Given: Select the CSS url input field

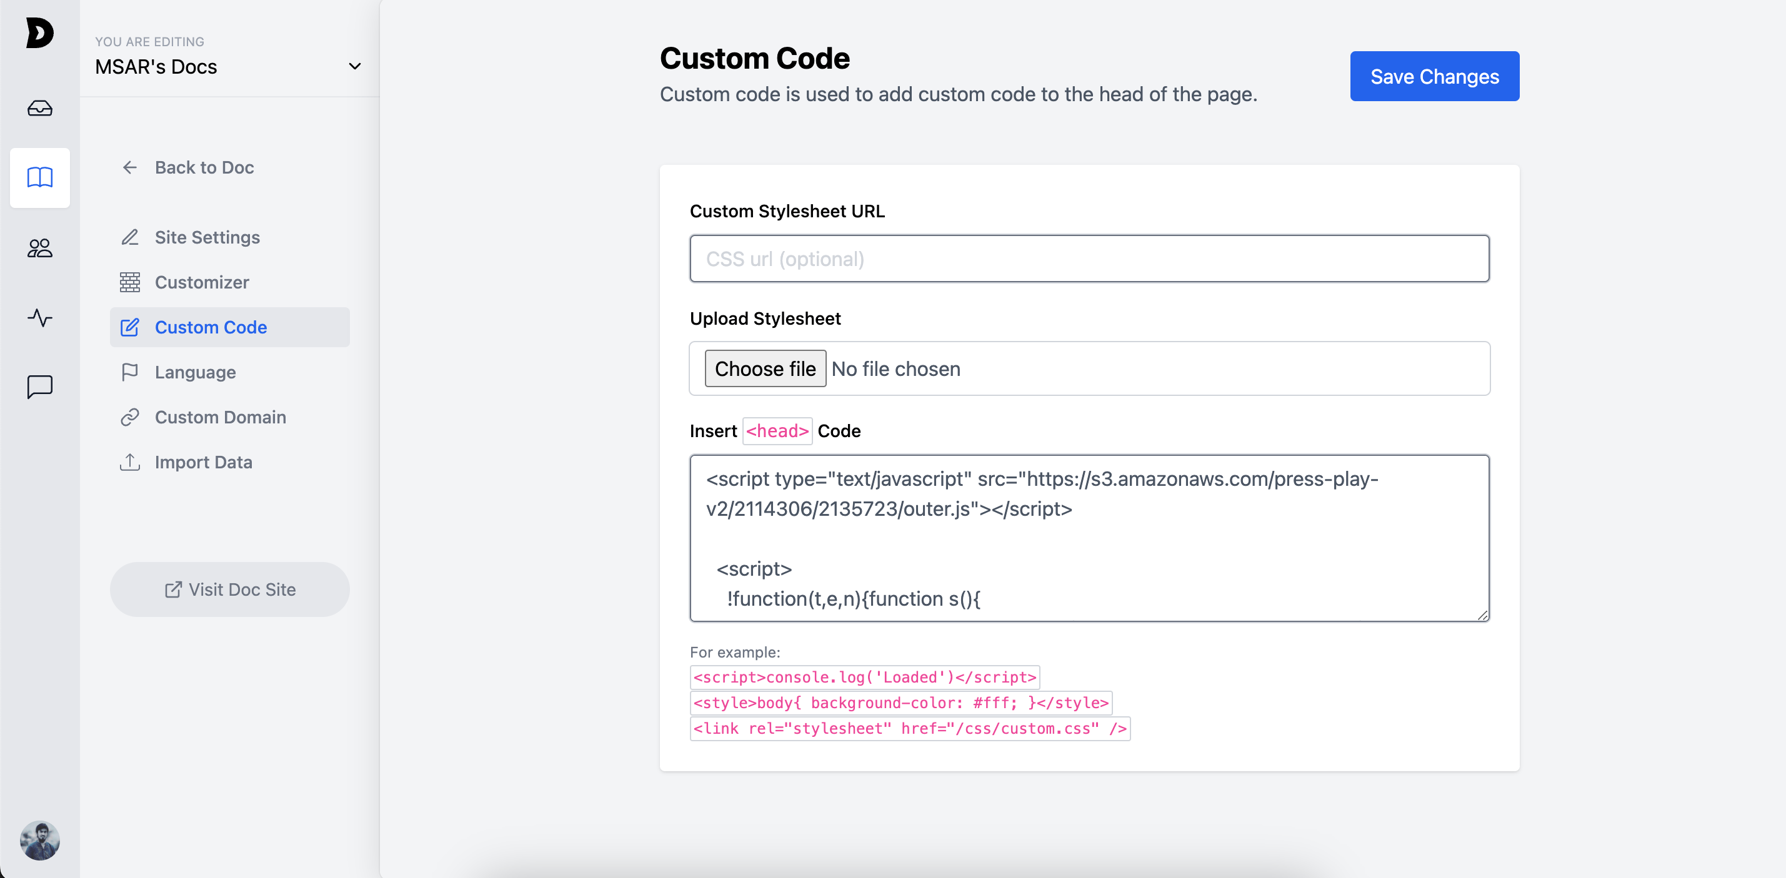Looking at the screenshot, I should click(1089, 259).
